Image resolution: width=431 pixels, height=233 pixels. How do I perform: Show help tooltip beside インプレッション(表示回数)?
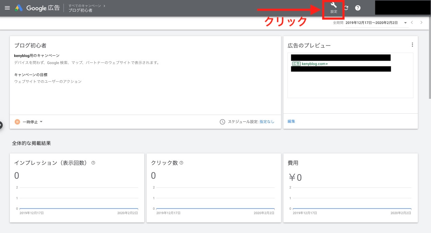pyautogui.click(x=93, y=163)
